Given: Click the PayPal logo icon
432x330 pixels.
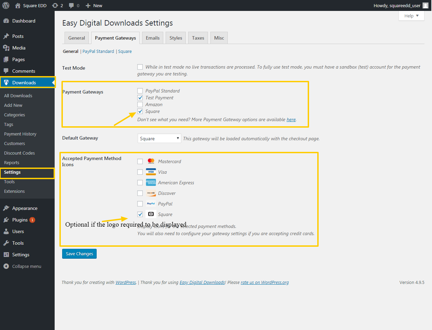Looking at the screenshot, I should tap(151, 203).
